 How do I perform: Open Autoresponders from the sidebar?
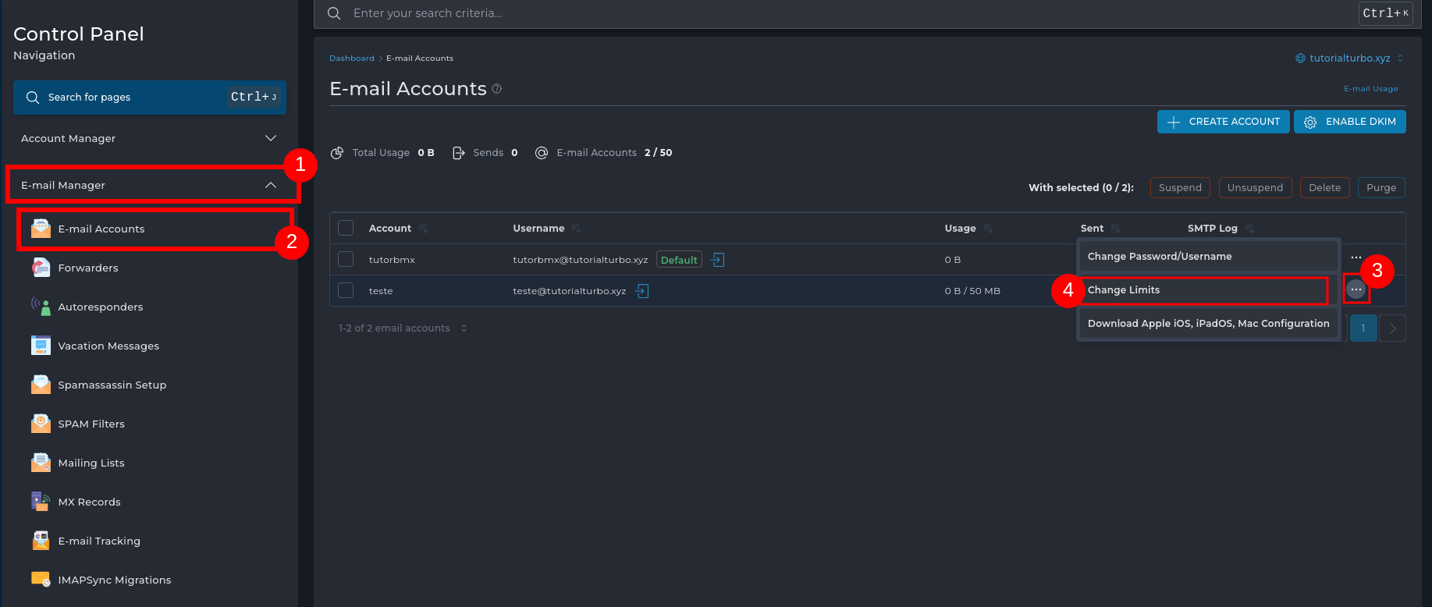pyautogui.click(x=100, y=307)
